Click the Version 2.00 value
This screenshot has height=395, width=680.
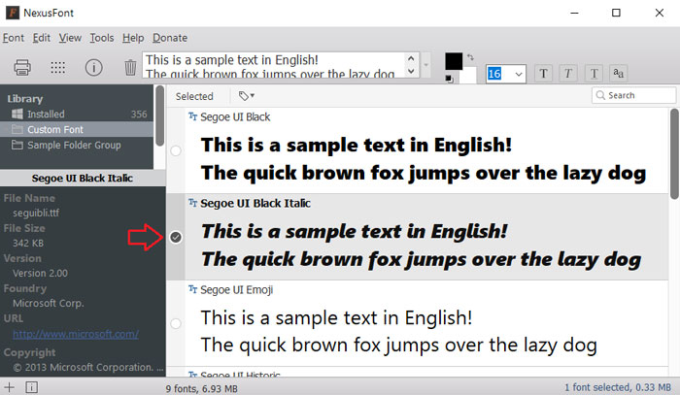[40, 274]
